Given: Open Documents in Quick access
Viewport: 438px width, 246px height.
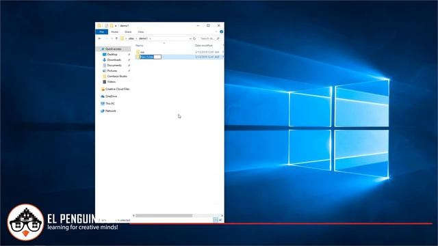Looking at the screenshot, I should [114, 66].
